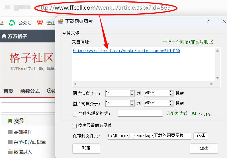Click the 方方格子 home icon
Screen dimensions: 227x158
[4, 36]
